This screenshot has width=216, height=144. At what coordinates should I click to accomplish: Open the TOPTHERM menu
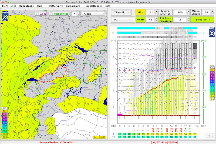point(9,6)
